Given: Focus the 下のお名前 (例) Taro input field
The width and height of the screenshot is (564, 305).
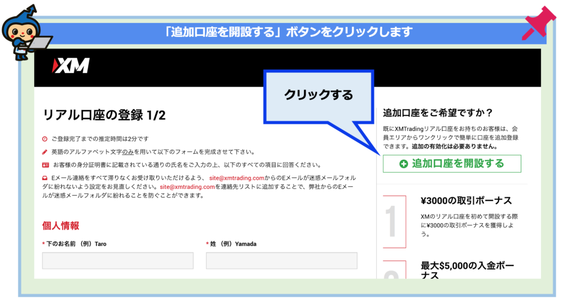Looking at the screenshot, I should point(118,260).
